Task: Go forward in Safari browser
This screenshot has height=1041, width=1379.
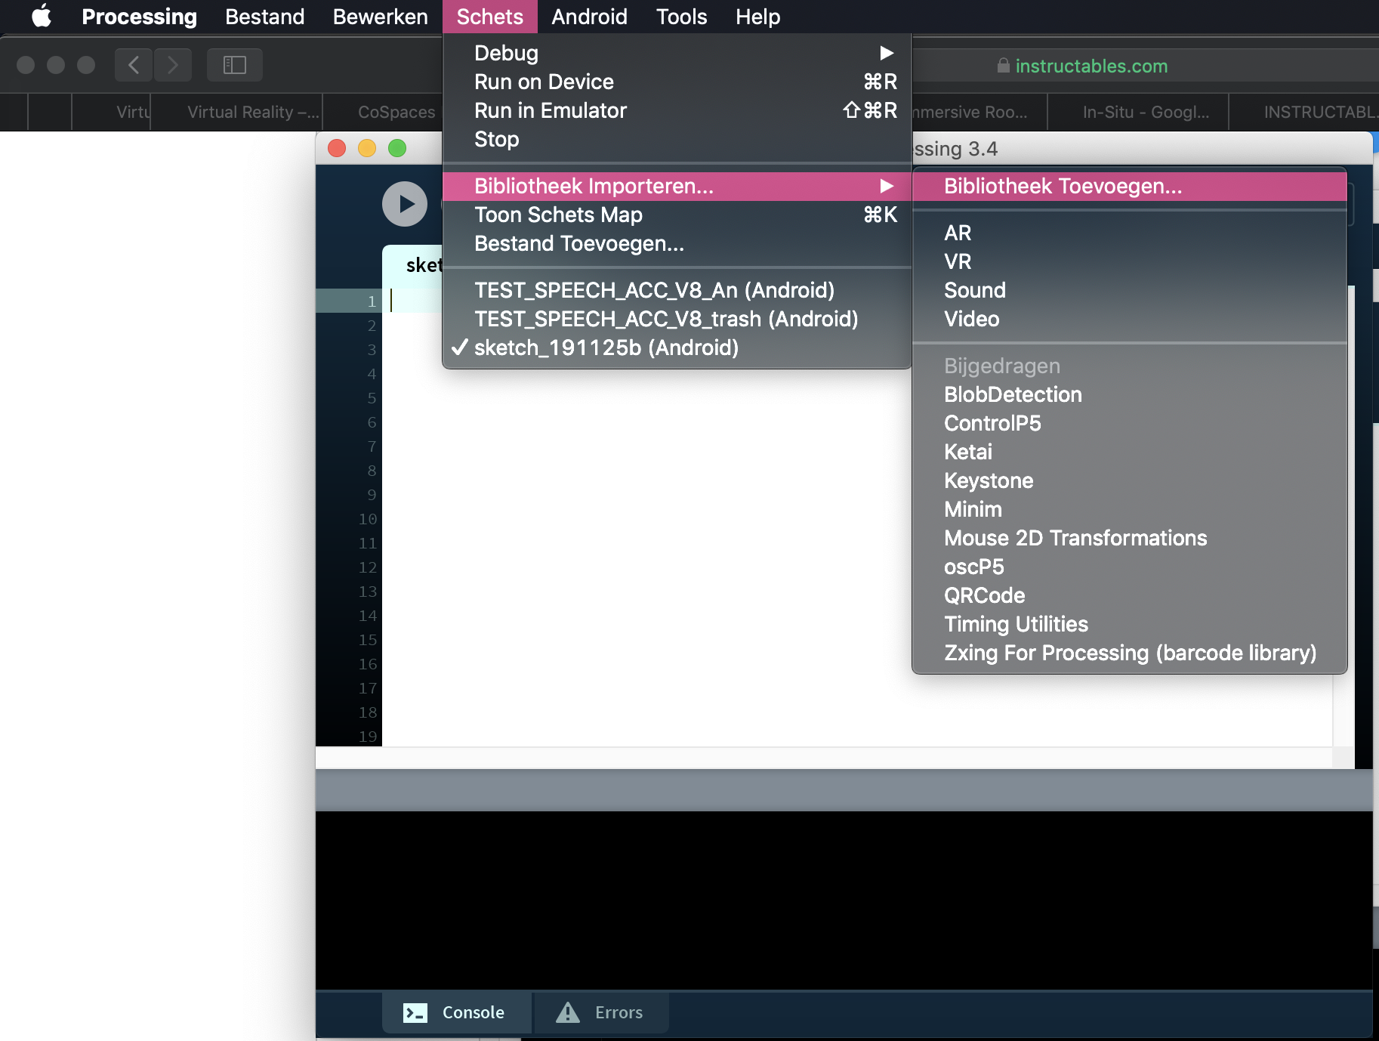Action: (173, 65)
